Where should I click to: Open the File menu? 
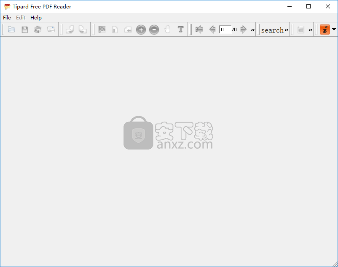click(7, 17)
